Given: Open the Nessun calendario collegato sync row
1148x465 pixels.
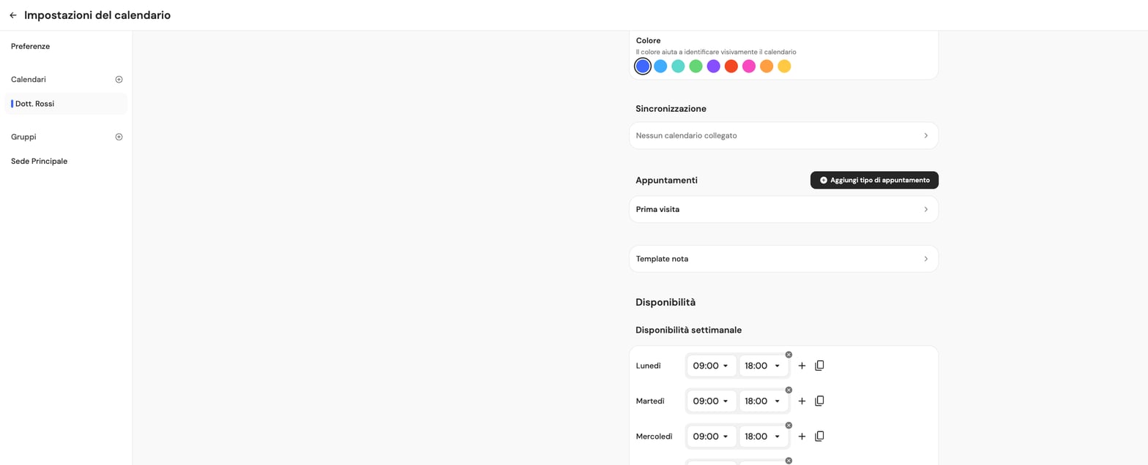Looking at the screenshot, I should tap(783, 135).
